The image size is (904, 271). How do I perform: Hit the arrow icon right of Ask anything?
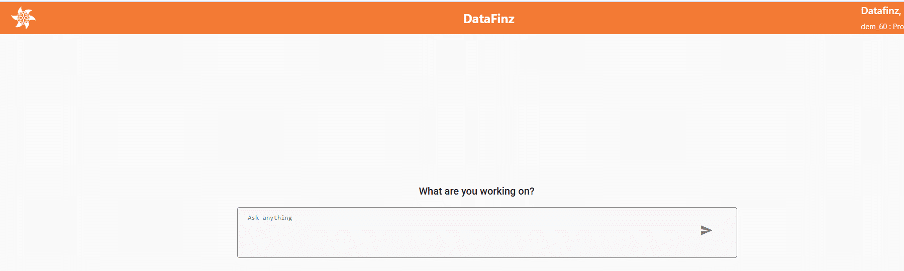pos(706,230)
